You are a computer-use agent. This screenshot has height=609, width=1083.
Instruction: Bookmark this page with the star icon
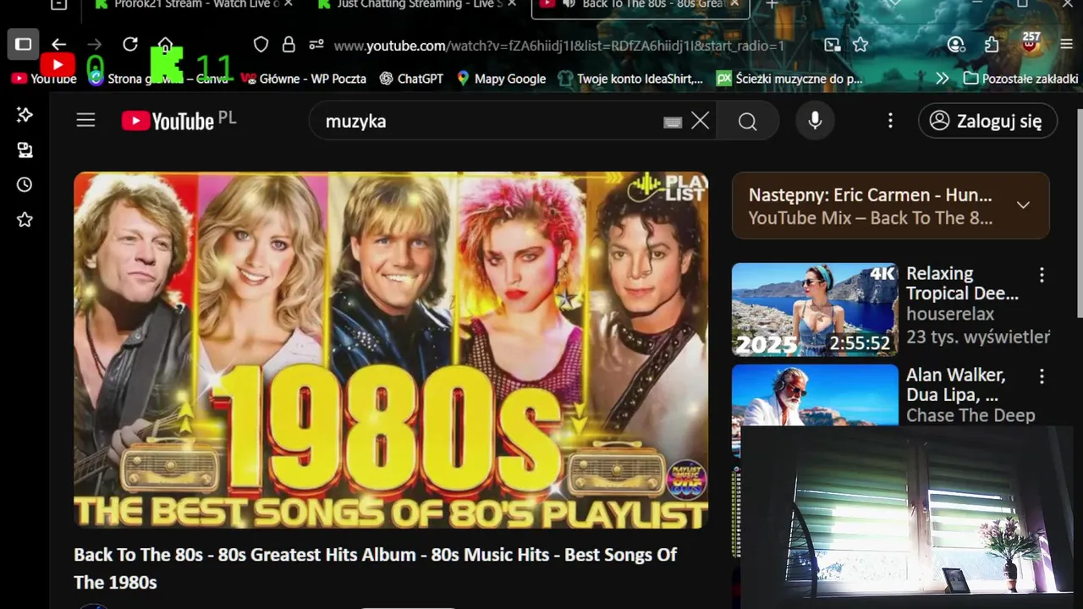(x=860, y=45)
